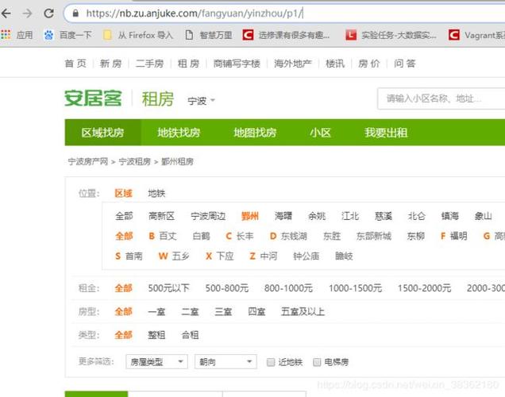Click 新房 in the top navigation
This screenshot has width=505, height=397.
click(111, 64)
